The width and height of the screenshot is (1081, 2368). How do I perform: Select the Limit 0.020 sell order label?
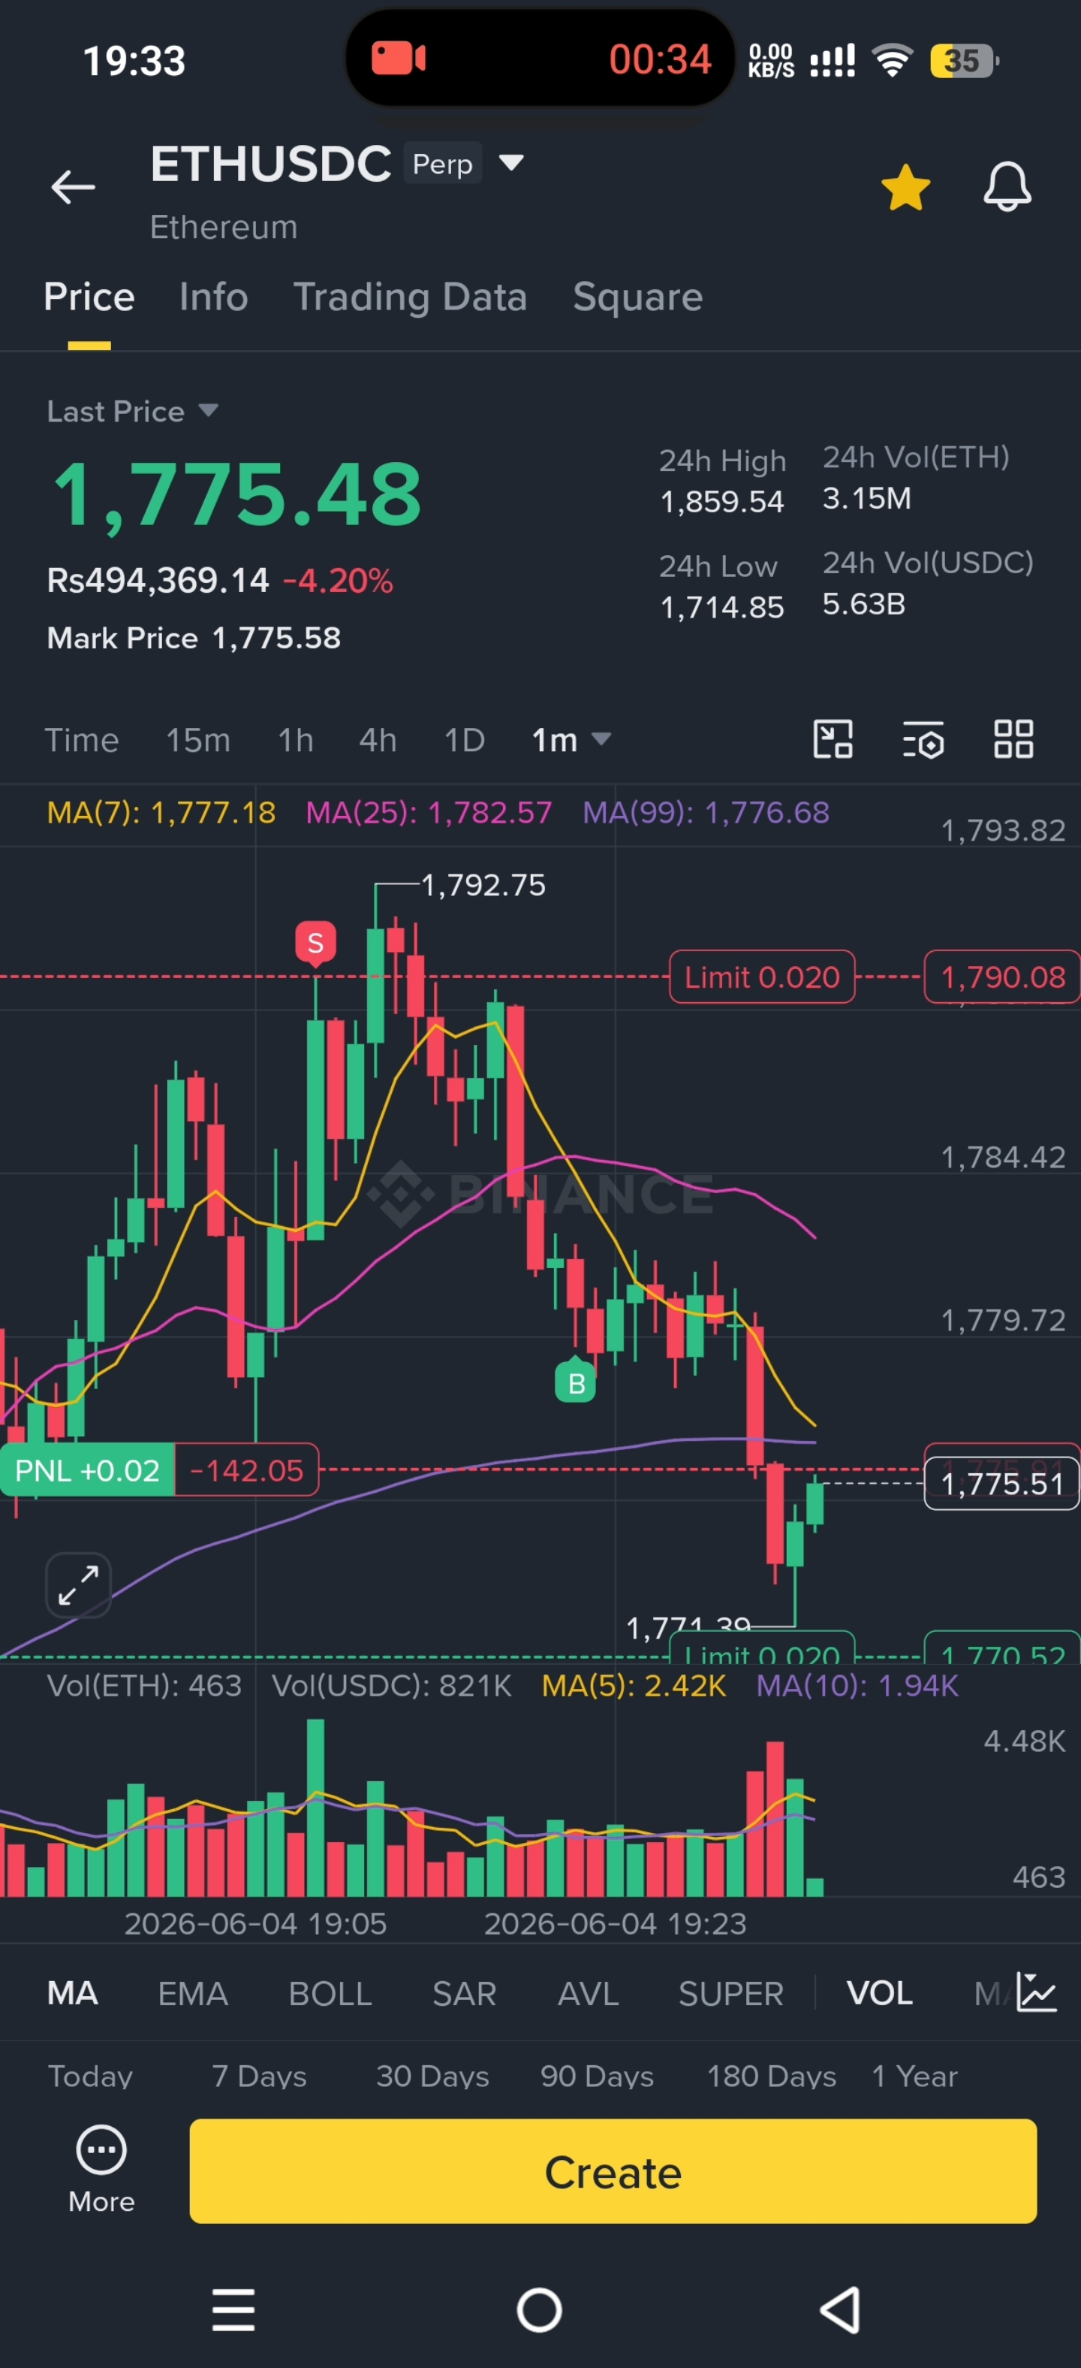pyautogui.click(x=762, y=976)
